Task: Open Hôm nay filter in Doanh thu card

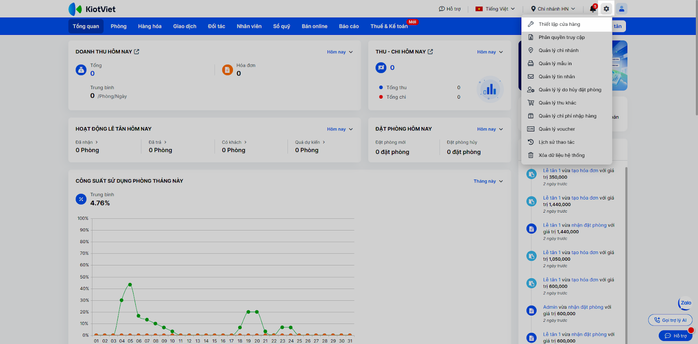Action: click(x=340, y=52)
